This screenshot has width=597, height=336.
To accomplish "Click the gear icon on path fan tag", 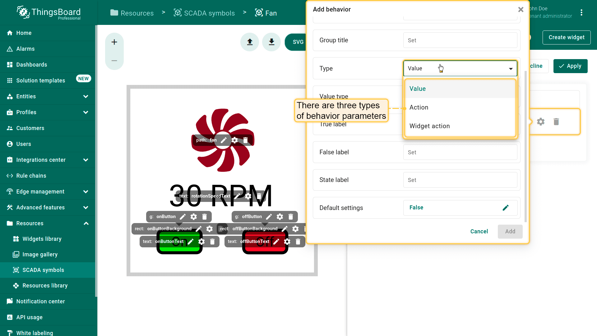I will click(x=235, y=140).
